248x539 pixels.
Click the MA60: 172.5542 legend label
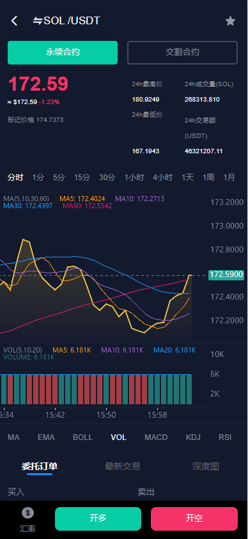tap(88, 206)
